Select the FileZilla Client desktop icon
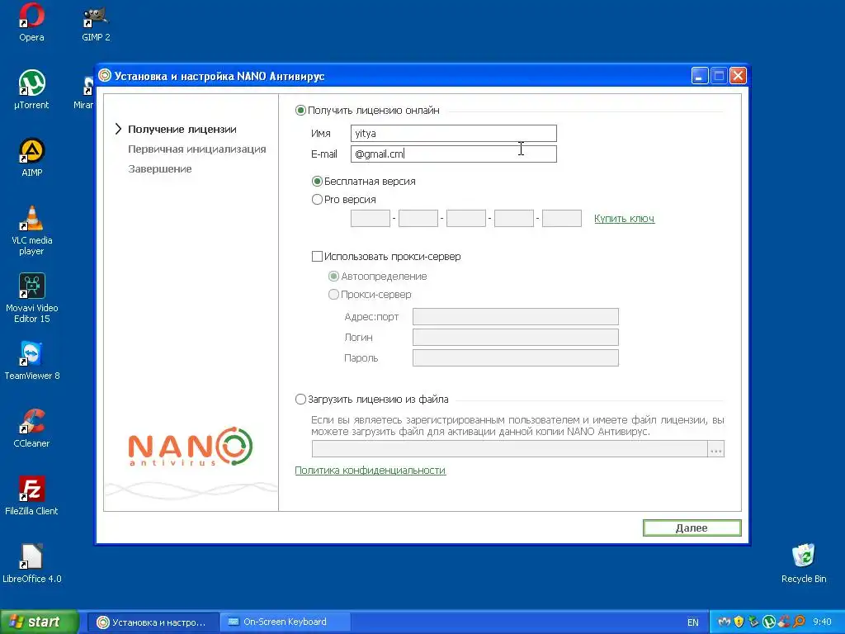Screen dimensions: 845x634 click(31, 496)
